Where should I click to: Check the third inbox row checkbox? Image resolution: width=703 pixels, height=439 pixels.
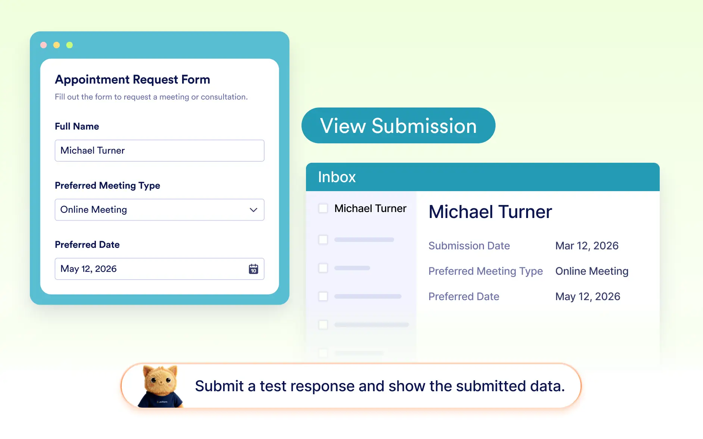pos(323,268)
